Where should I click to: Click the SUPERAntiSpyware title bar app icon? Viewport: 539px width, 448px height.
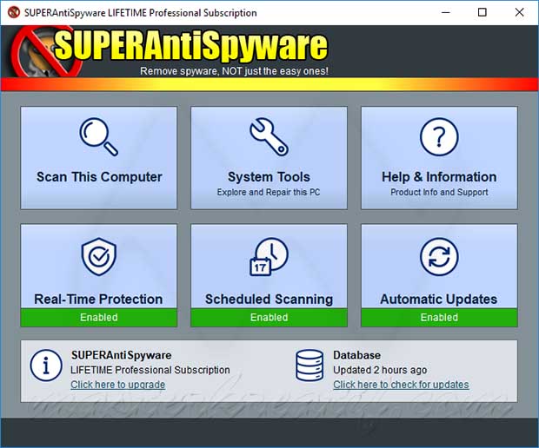click(x=14, y=12)
